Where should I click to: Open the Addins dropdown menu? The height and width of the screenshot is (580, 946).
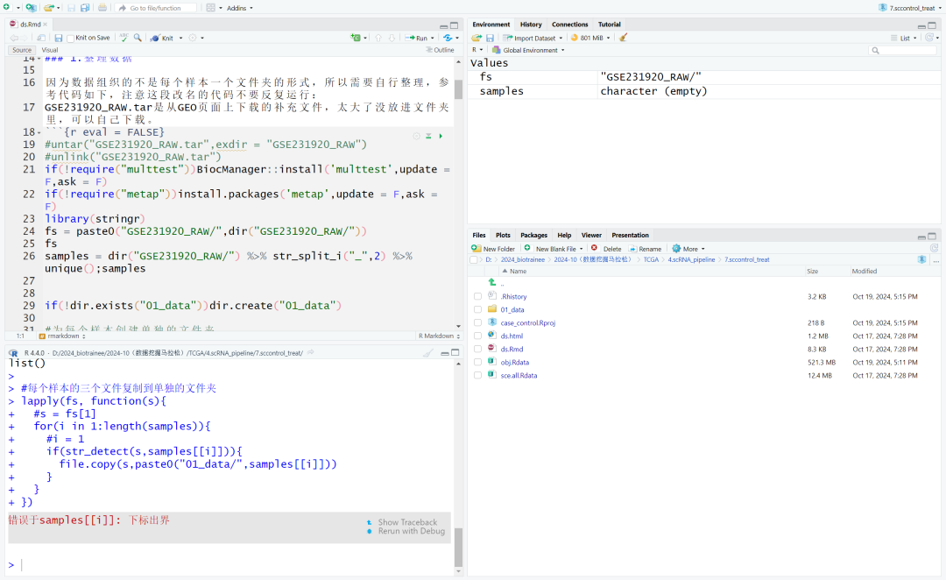point(239,8)
